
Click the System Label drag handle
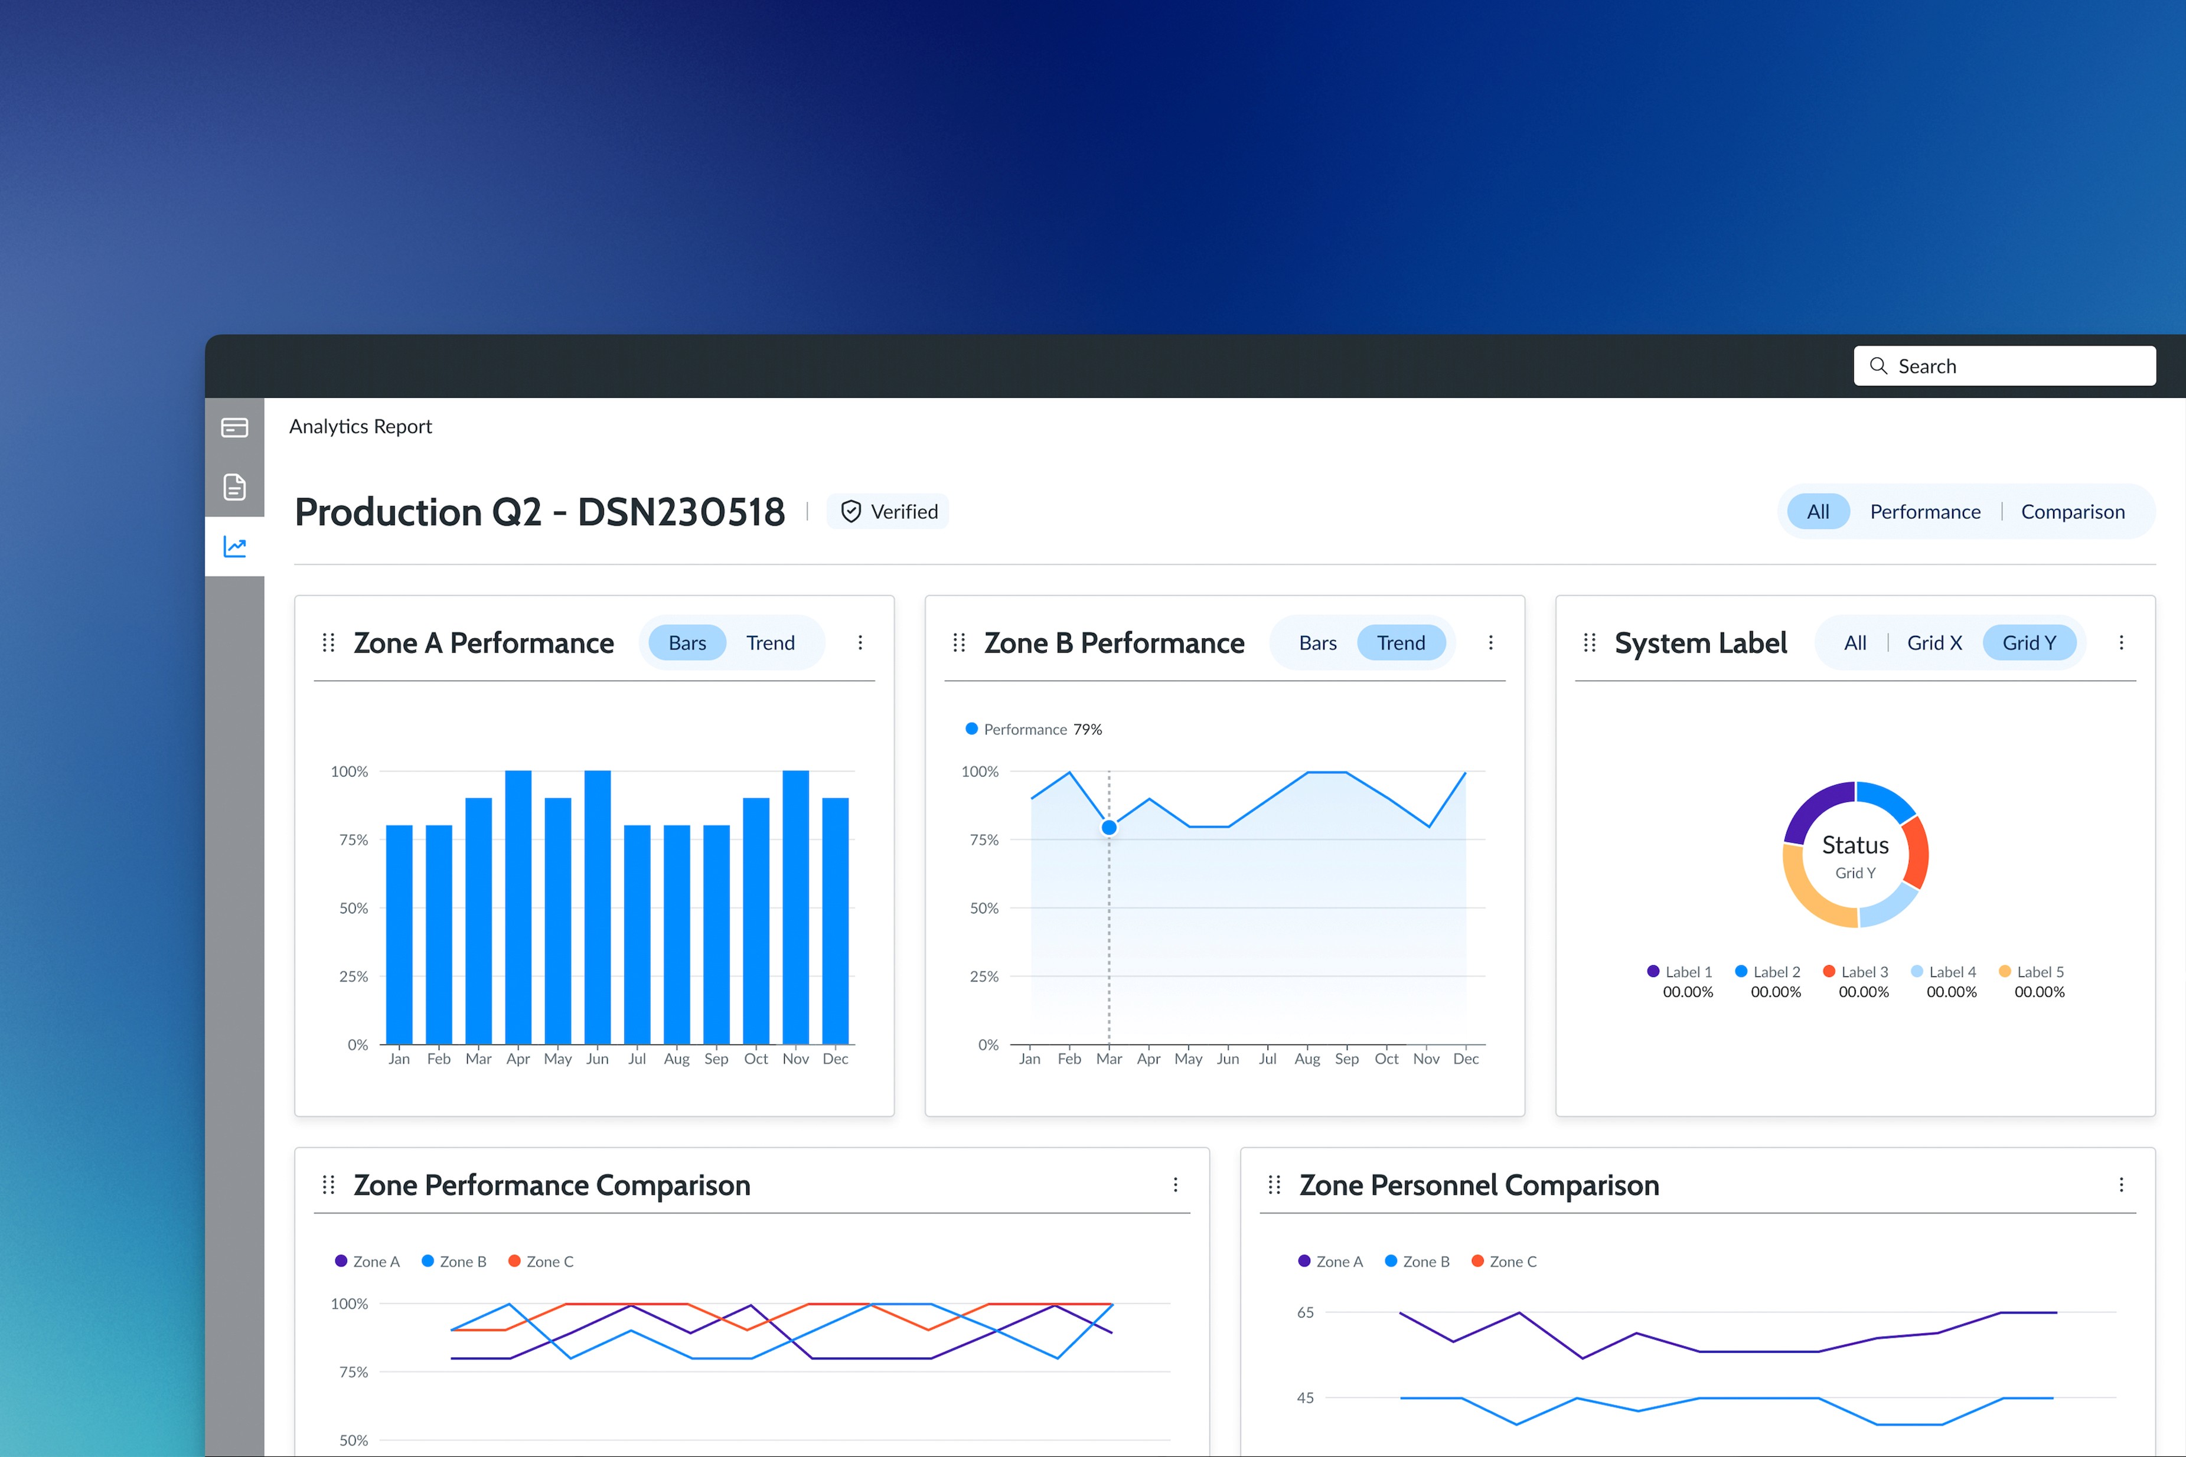click(1590, 642)
